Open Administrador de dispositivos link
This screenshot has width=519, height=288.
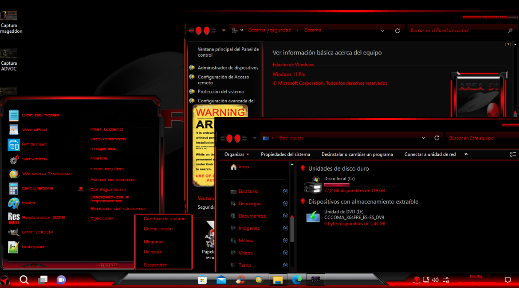[228, 68]
